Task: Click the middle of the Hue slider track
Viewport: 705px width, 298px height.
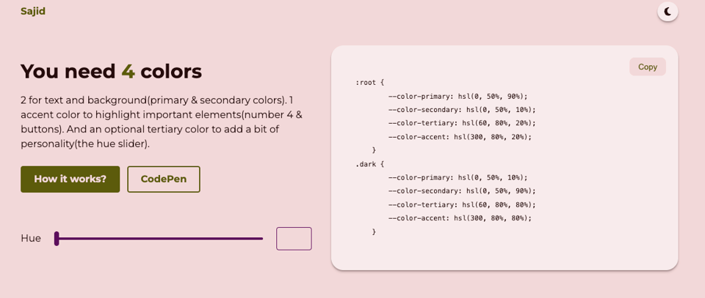Action: tap(159, 239)
